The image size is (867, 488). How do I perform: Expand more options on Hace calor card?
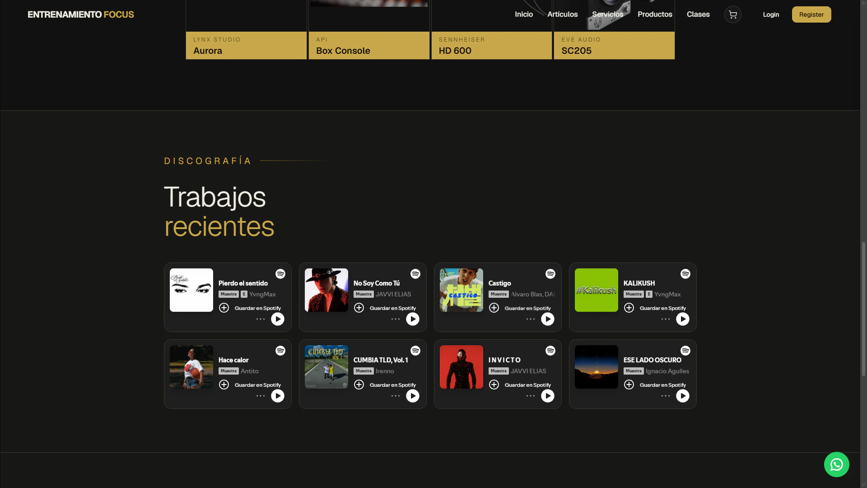(x=261, y=396)
